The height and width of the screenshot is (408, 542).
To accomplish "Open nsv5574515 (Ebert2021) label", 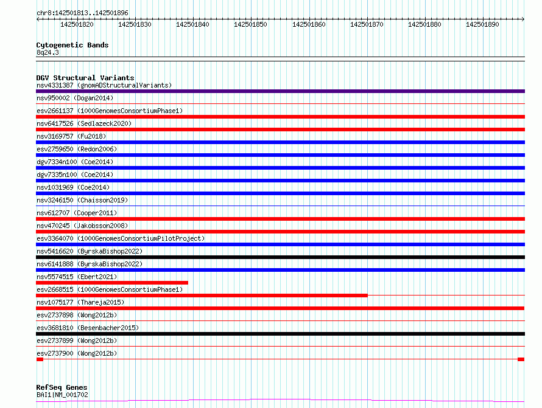I will pos(77,277).
